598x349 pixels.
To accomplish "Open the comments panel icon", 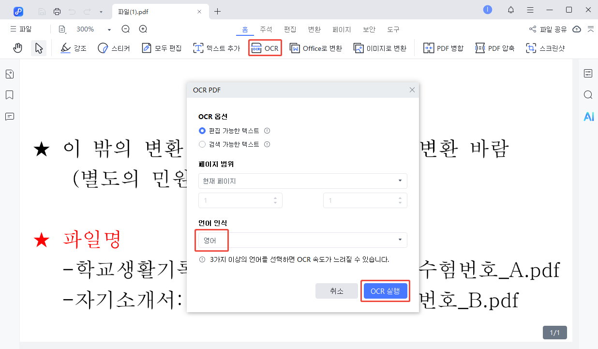I will tap(10, 116).
